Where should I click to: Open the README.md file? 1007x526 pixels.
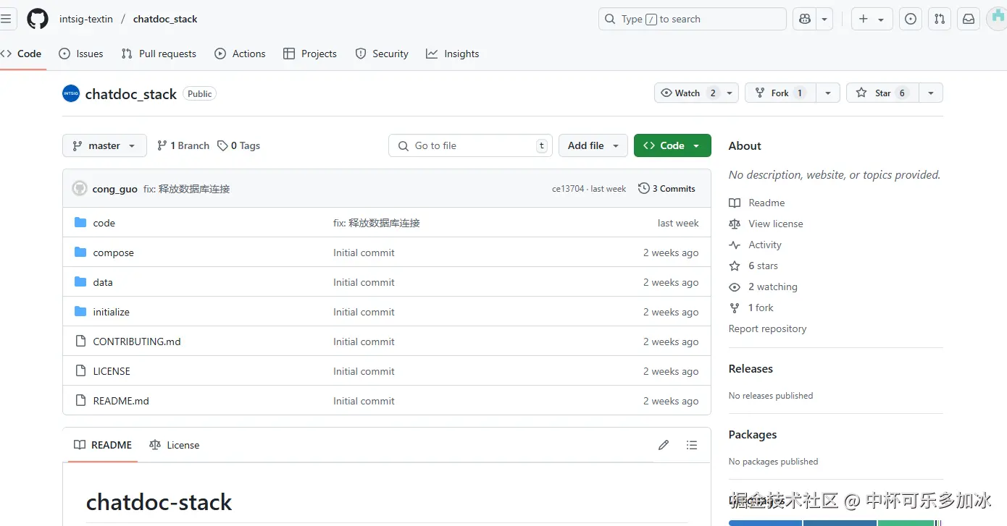(x=121, y=401)
